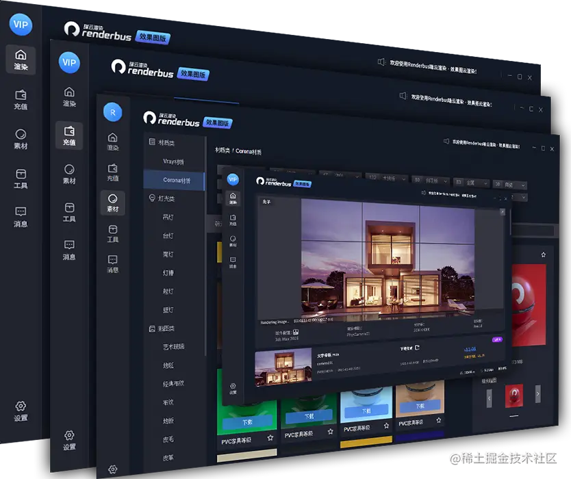This screenshot has height=479, width=571.
Task: Expand the 材质类 category in the tree
Action: tap(162, 142)
